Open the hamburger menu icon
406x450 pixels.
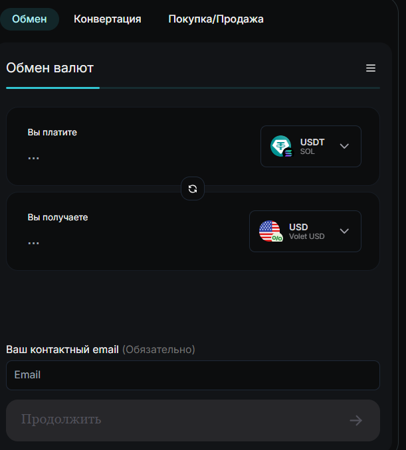point(371,68)
